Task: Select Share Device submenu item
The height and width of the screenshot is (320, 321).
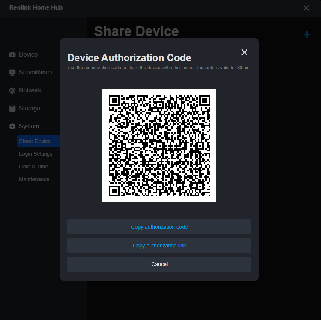Action: click(39, 141)
